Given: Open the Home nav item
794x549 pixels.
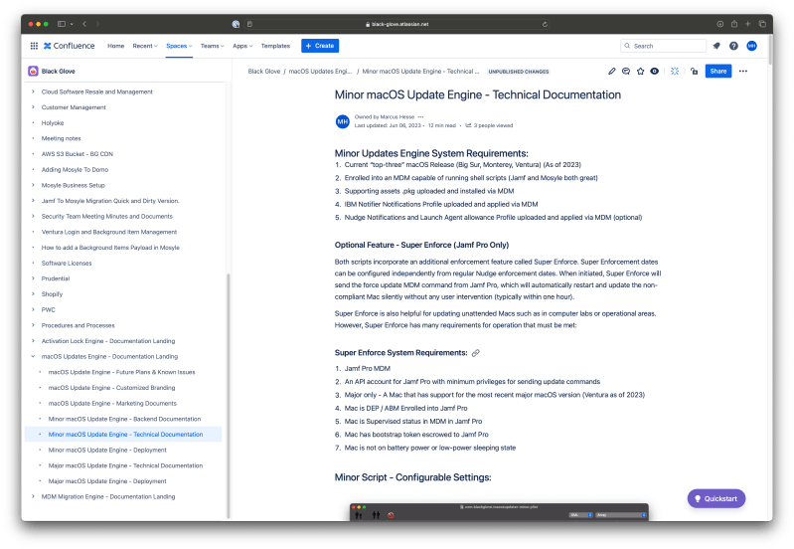Looking at the screenshot, I should [115, 46].
